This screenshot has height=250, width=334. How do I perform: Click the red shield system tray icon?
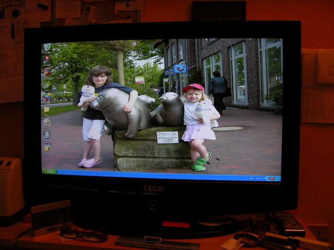point(271,178)
